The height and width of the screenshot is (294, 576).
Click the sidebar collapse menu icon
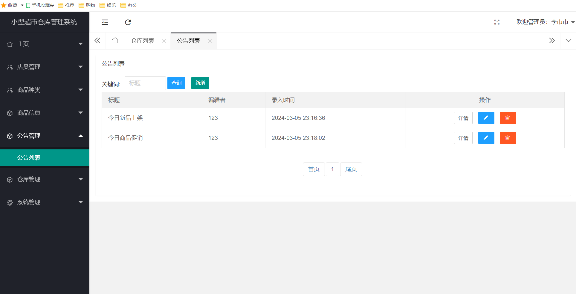(x=105, y=22)
